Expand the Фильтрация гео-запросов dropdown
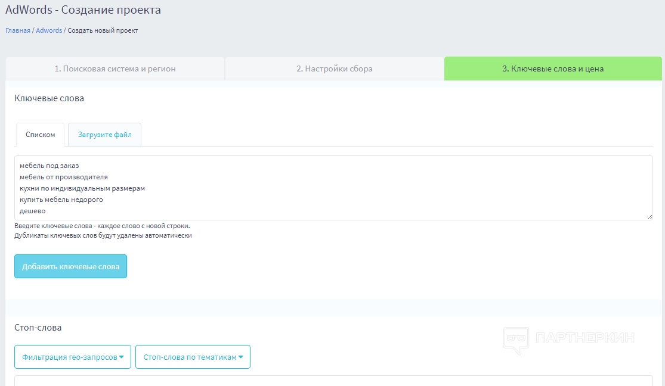The width and height of the screenshot is (665, 386). click(73, 357)
